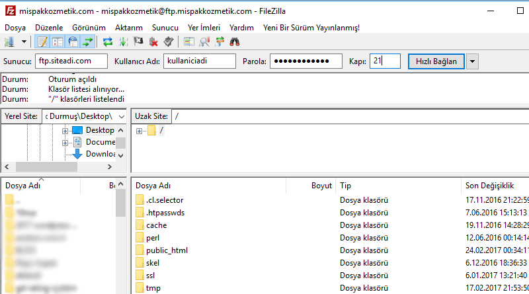The image size is (529, 294).
Task: Toggle synchronized browsing icon
Action: [x=220, y=42]
